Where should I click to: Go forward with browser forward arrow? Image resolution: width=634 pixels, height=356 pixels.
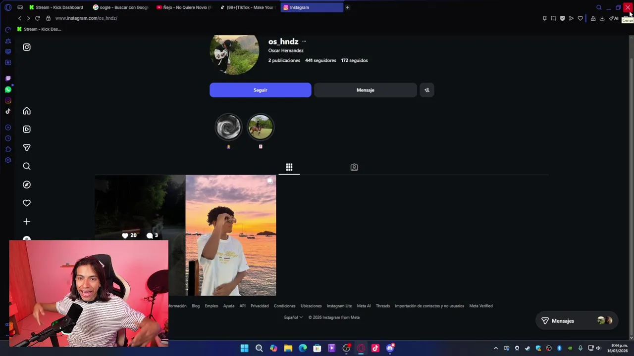coord(28,18)
